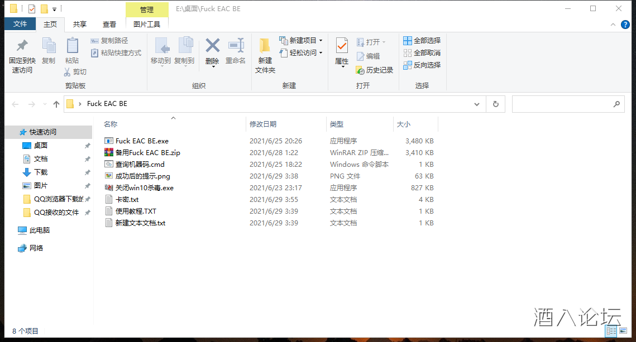Screen dimensions: 636x342
Task: Switch to large thumbnails view icon
Action: pos(623,331)
